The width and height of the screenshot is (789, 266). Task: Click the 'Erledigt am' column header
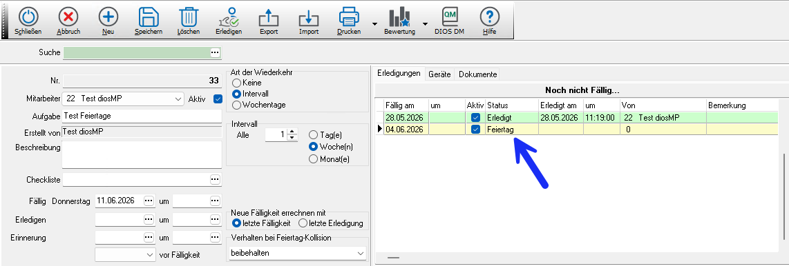tap(561, 105)
